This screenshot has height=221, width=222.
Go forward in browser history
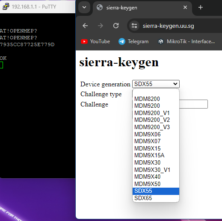pos(101,26)
